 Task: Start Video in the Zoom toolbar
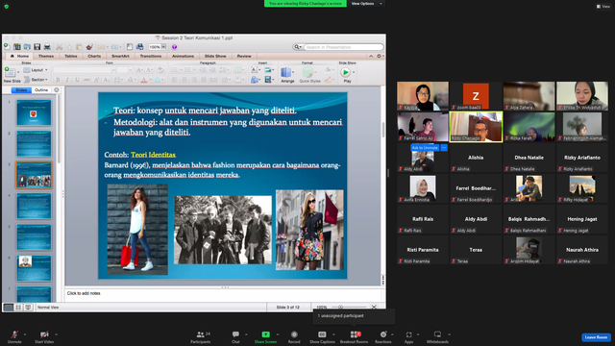pyautogui.click(x=44, y=336)
